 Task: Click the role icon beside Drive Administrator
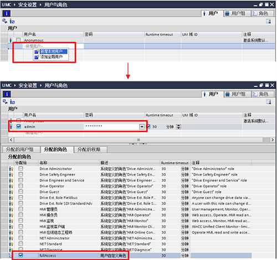11,169
